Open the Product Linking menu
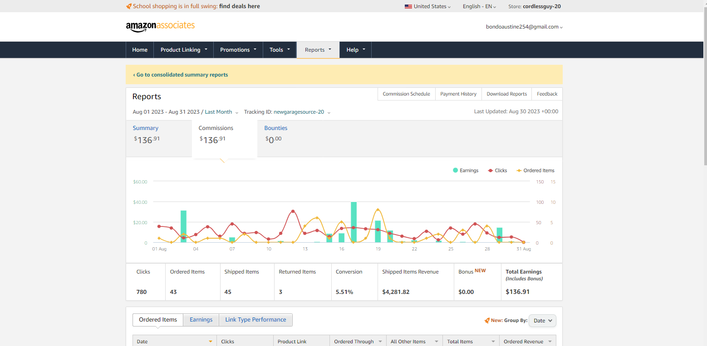This screenshot has width=707, height=346. click(x=184, y=50)
